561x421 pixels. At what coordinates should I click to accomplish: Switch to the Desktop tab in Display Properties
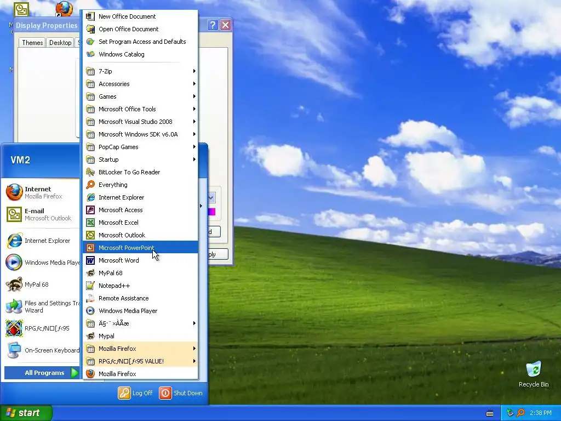click(x=60, y=43)
